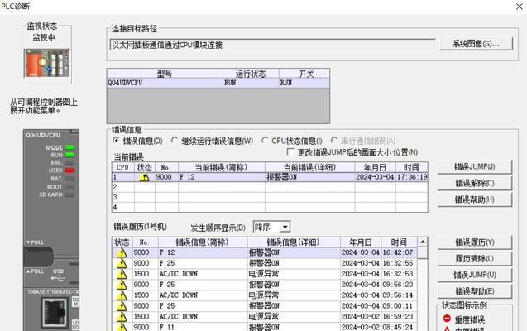Viewport: 527px width, 331px height.
Task: Click the monitoring status PLC thumbnail image
Action: click(46, 64)
